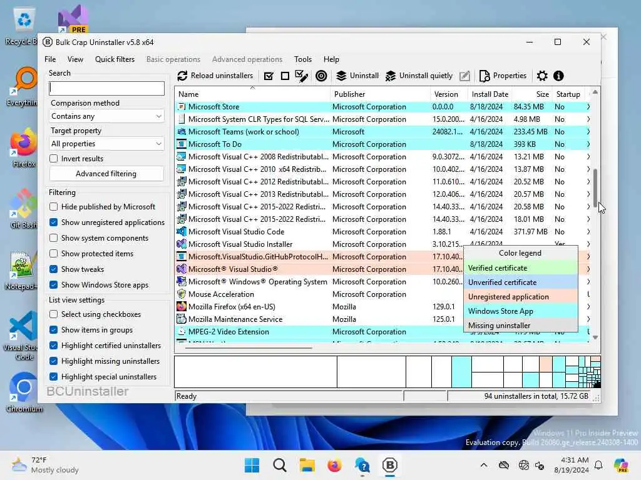Open the Target property 'All properties' dropdown

tap(106, 144)
